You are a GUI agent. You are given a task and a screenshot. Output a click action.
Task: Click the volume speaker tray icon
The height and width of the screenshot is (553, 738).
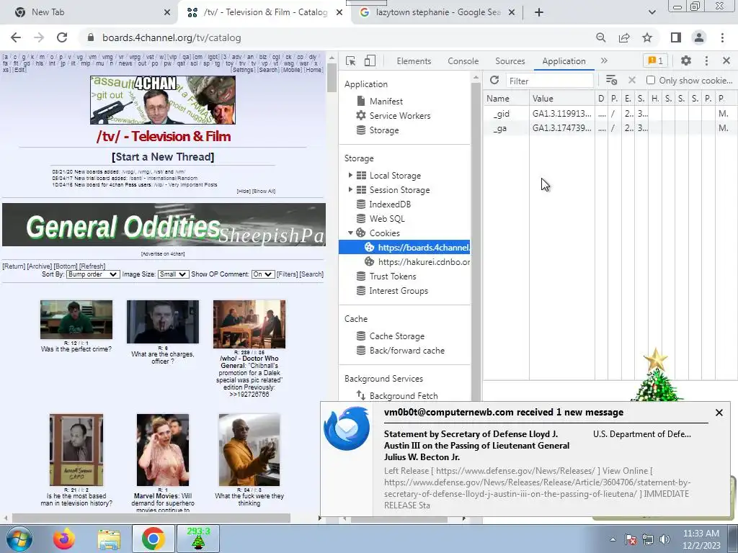point(664,539)
